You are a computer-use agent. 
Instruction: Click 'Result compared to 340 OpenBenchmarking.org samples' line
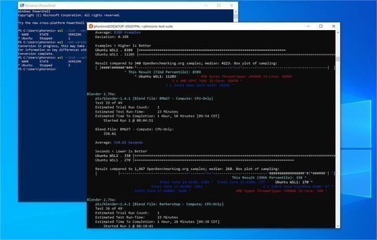pos(186,63)
